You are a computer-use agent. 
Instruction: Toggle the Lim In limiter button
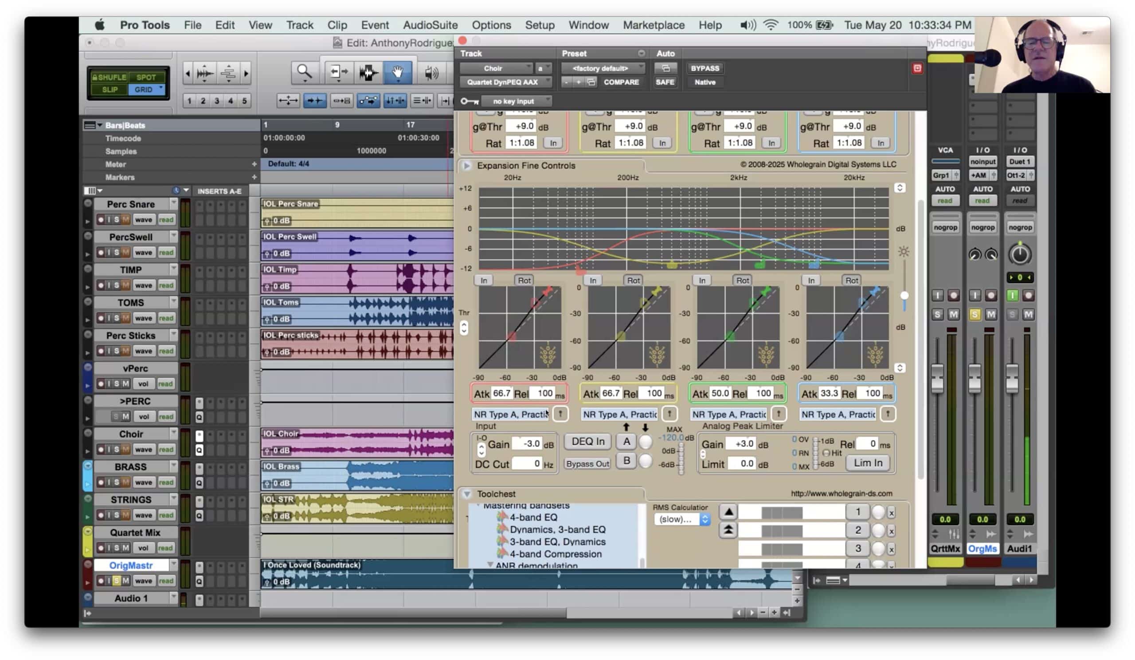click(868, 463)
